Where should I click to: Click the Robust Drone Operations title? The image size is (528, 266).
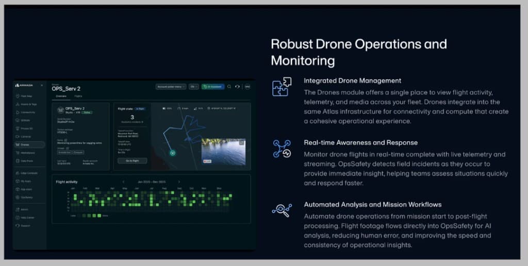click(x=359, y=52)
